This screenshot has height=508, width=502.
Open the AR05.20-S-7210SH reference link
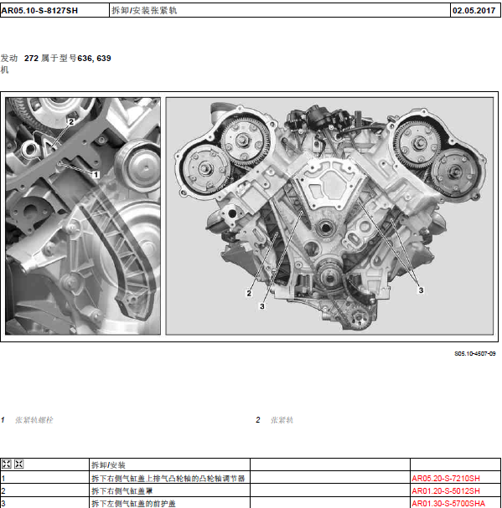pos(446,478)
